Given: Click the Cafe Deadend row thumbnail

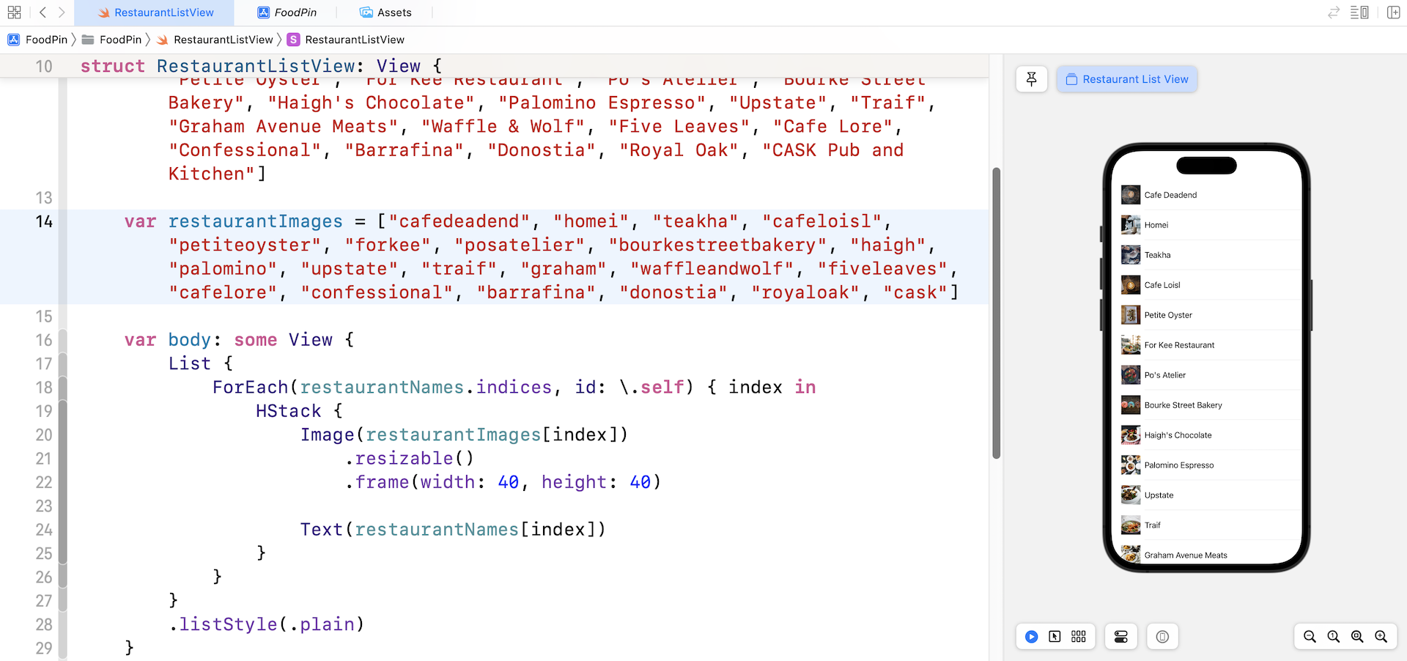Looking at the screenshot, I should (1130, 195).
